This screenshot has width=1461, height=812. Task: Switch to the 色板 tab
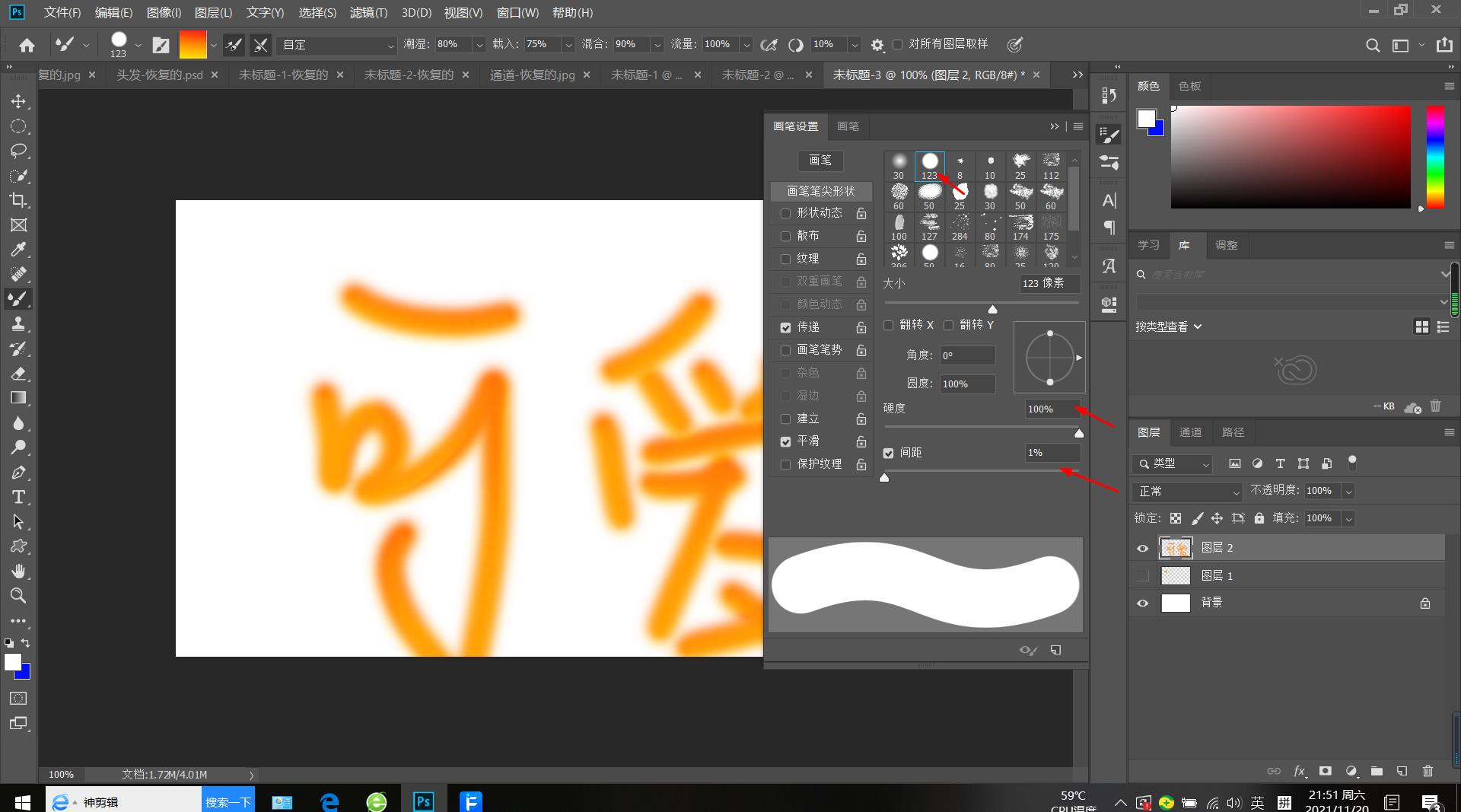point(1189,86)
